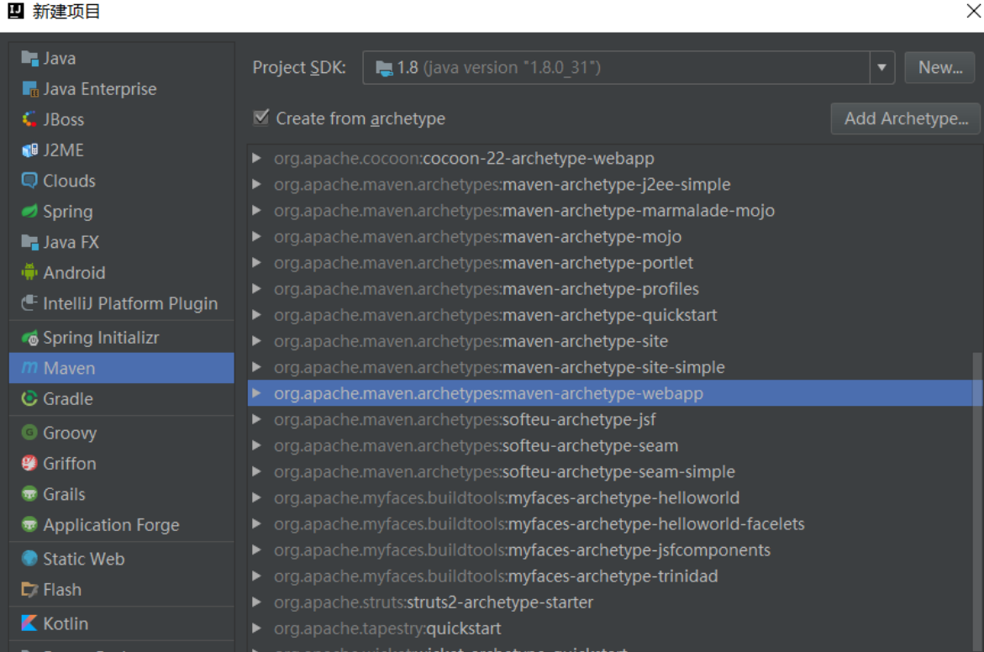Click the Java FX icon
The height and width of the screenshot is (652, 984).
click(x=29, y=242)
